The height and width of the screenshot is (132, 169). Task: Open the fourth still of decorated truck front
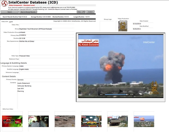point(91,121)
